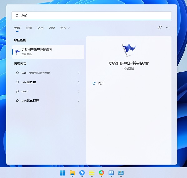Switch to the 应用 tab
The height and width of the screenshot is (178, 187).
pos(29,28)
